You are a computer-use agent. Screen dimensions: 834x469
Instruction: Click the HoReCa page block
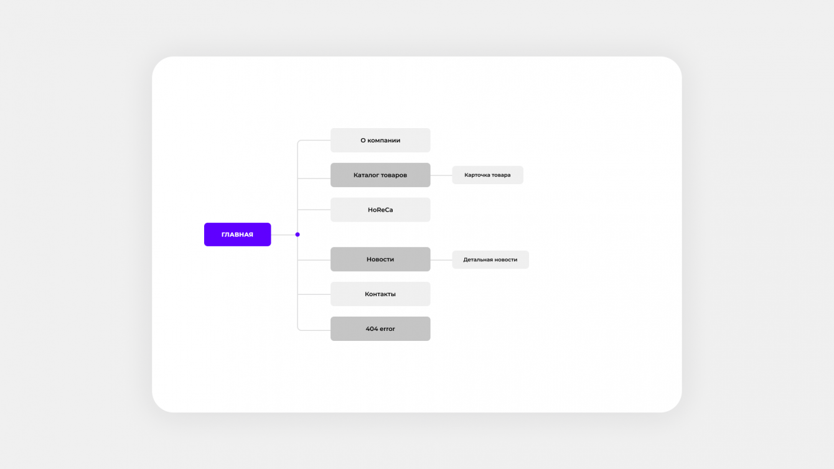[x=380, y=210]
